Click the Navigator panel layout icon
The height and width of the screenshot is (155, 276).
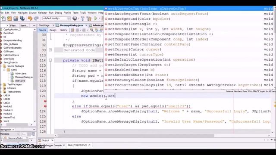(x=33, y=134)
